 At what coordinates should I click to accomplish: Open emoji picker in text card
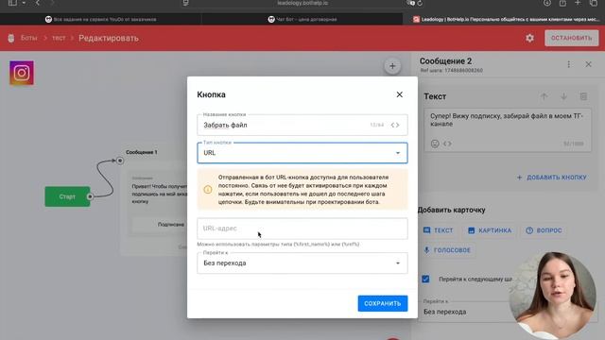(x=435, y=144)
